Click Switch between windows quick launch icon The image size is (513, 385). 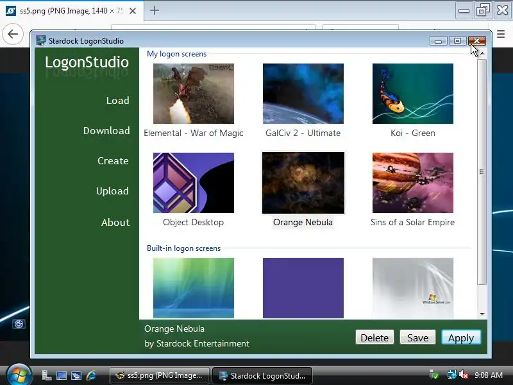[76, 375]
